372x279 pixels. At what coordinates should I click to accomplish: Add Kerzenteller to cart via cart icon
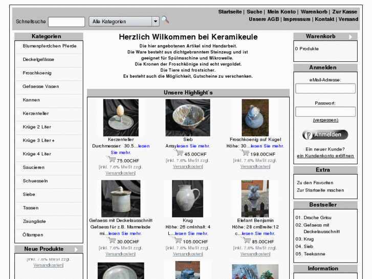coord(111,159)
